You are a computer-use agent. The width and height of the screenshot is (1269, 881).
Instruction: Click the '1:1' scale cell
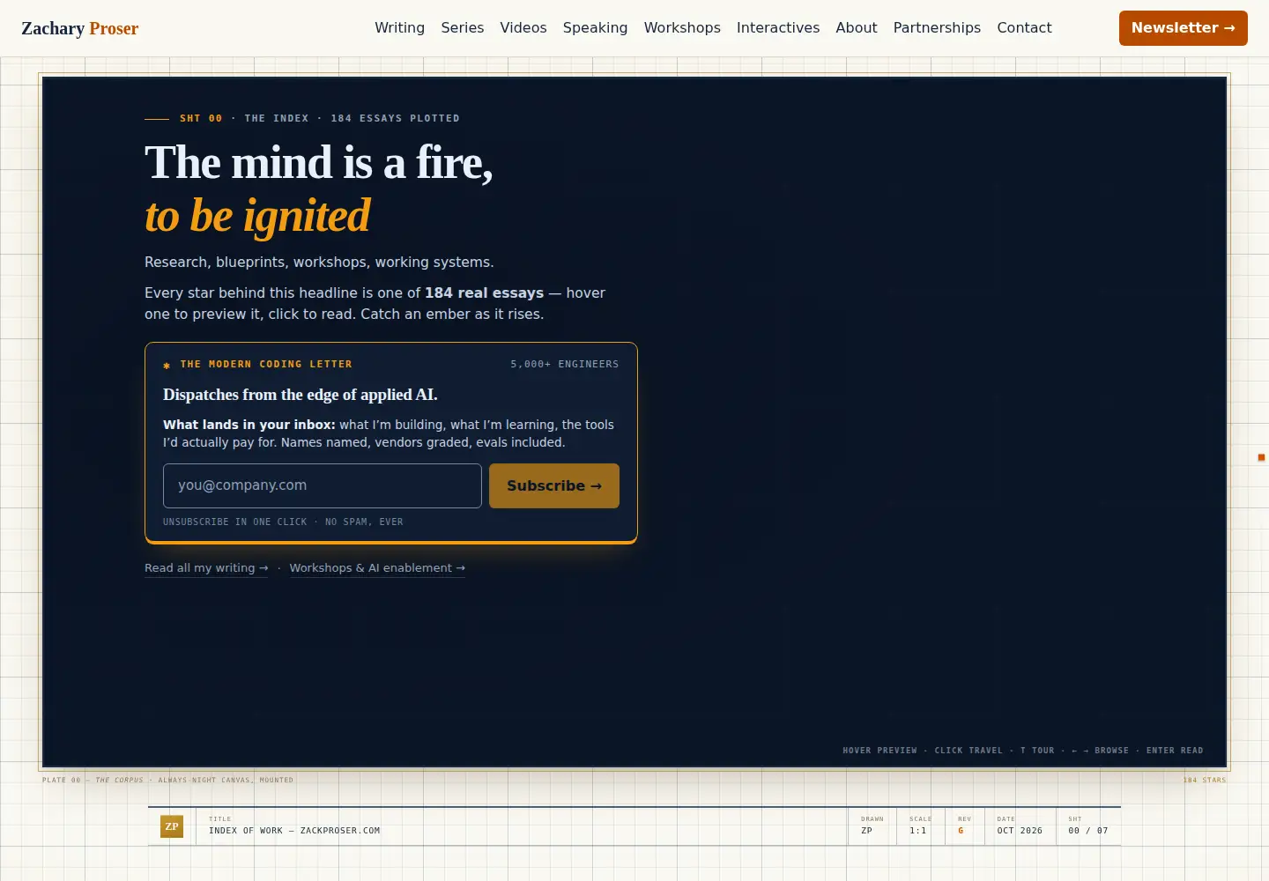pyautogui.click(x=918, y=831)
